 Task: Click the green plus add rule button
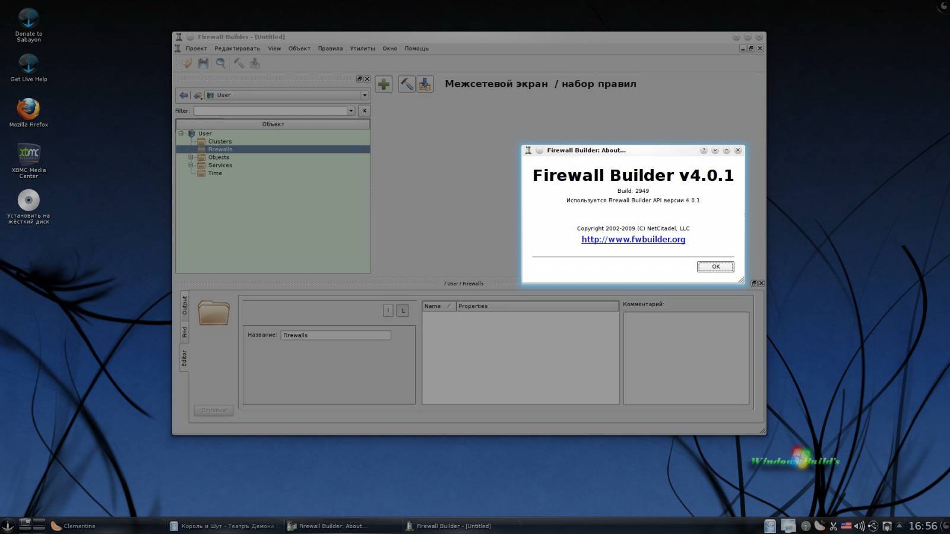(x=384, y=84)
